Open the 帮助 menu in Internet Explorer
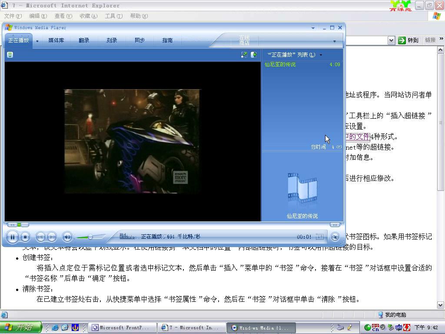 tap(139, 16)
